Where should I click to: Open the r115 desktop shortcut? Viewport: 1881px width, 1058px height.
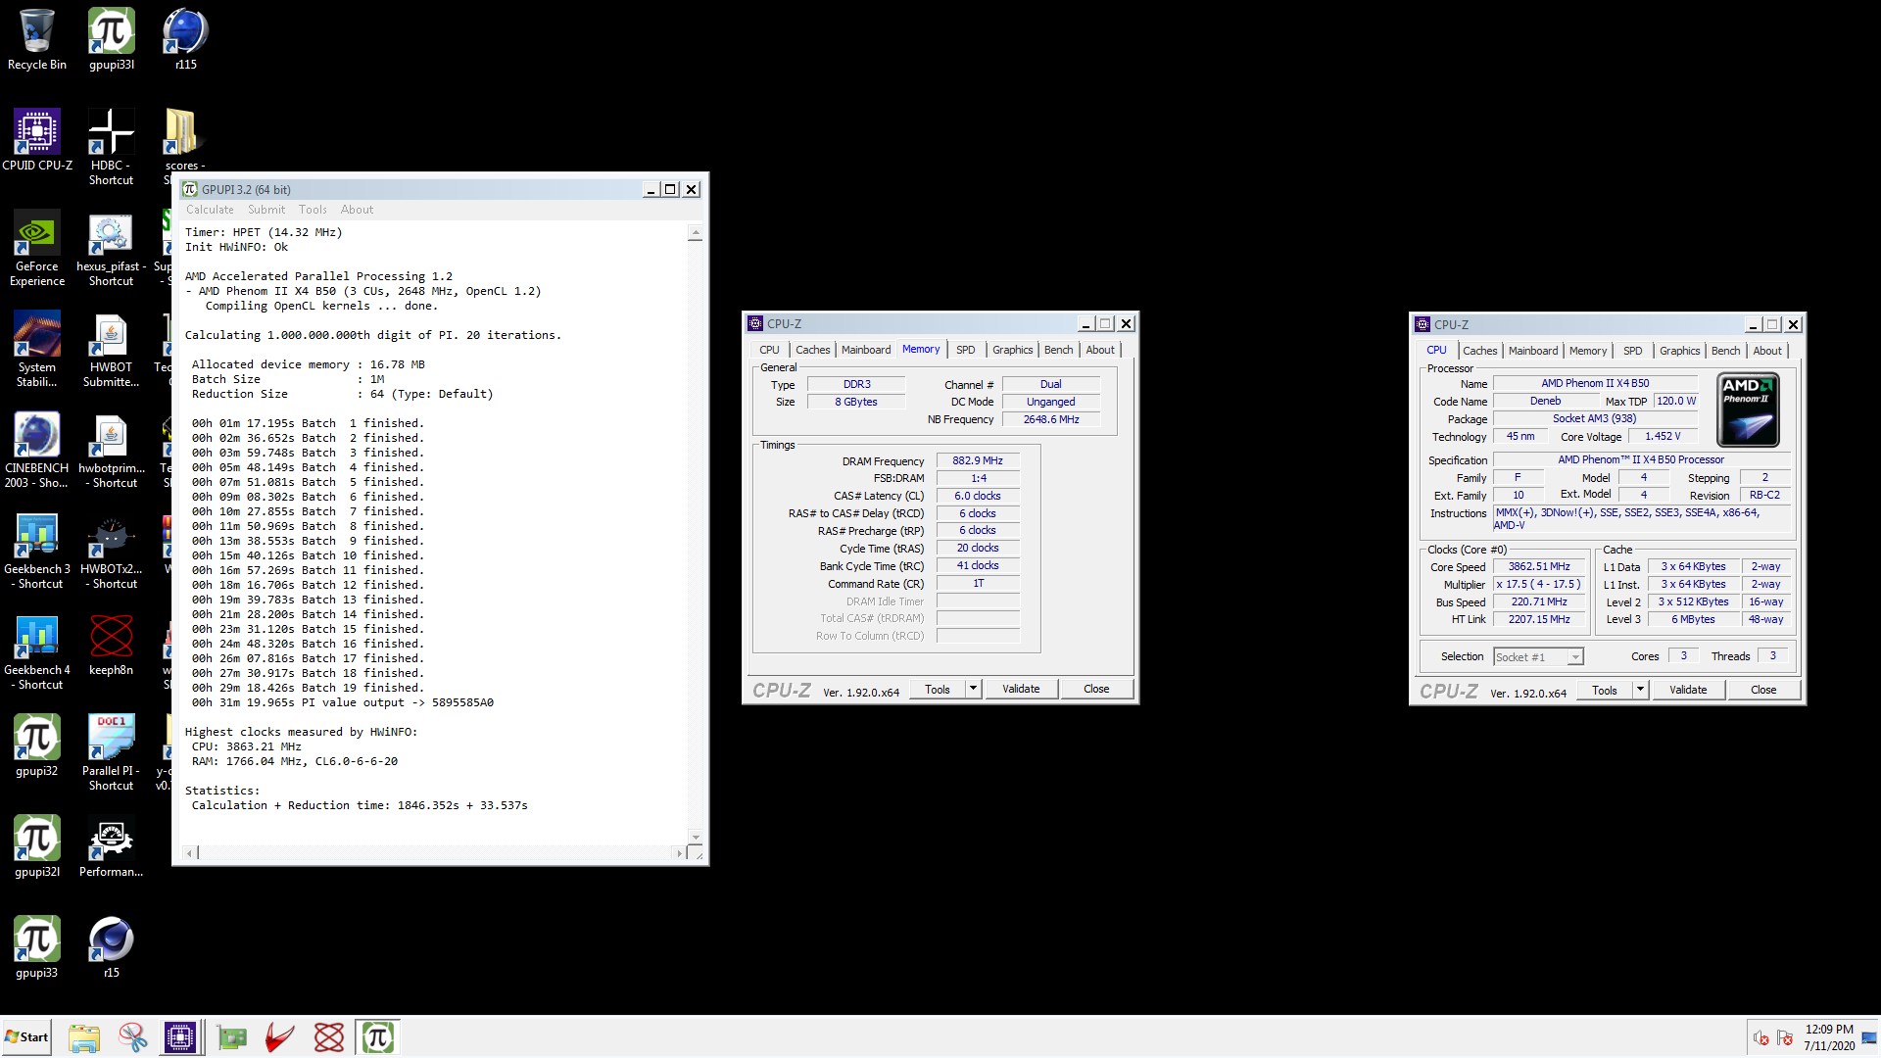tap(185, 39)
